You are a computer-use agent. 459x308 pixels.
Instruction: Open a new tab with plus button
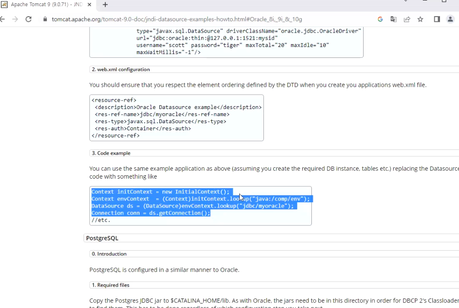point(105,5)
